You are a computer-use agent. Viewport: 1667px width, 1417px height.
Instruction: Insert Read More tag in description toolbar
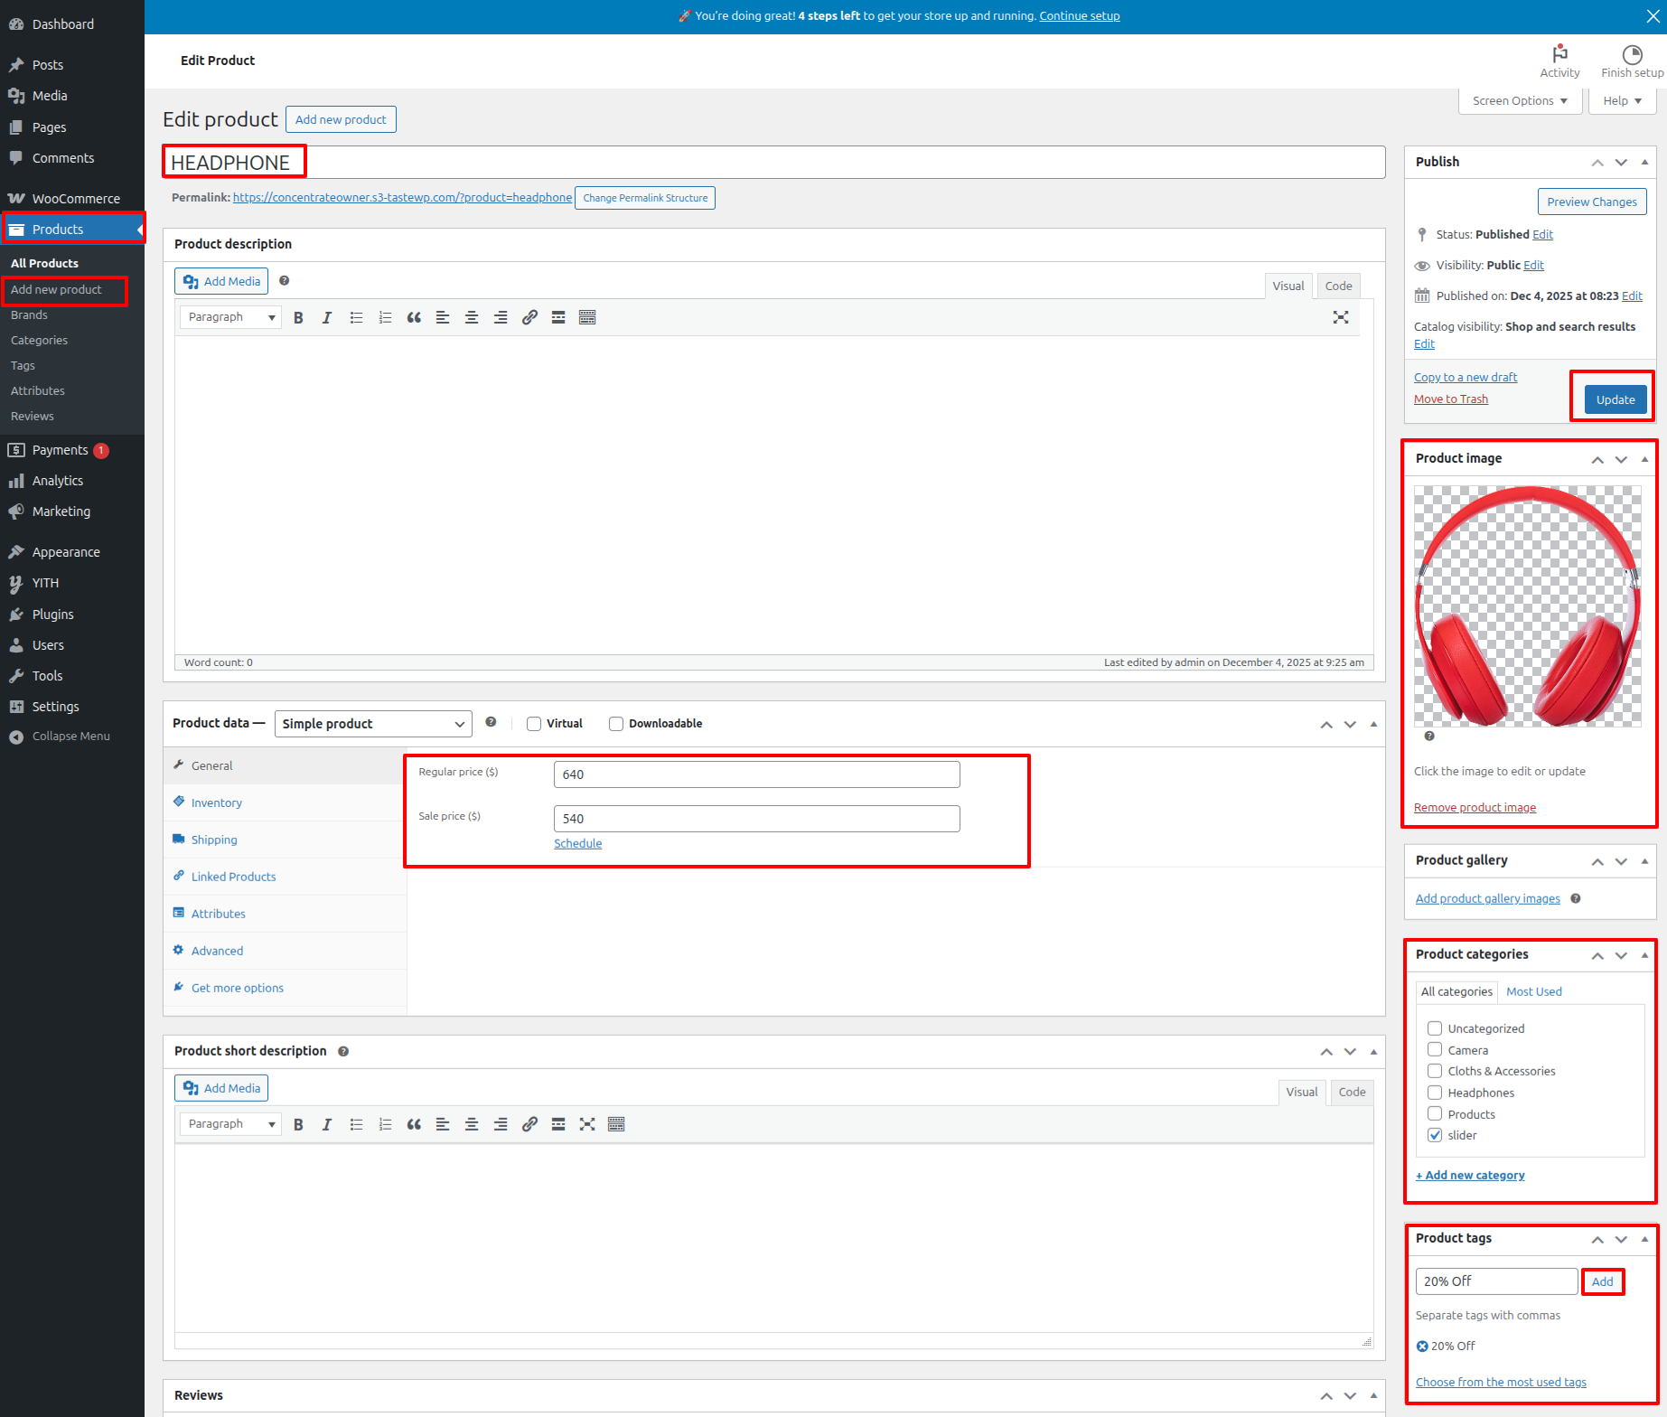558,317
